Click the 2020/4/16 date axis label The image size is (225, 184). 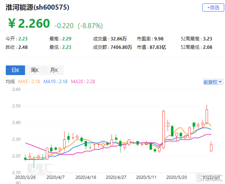[86, 177]
